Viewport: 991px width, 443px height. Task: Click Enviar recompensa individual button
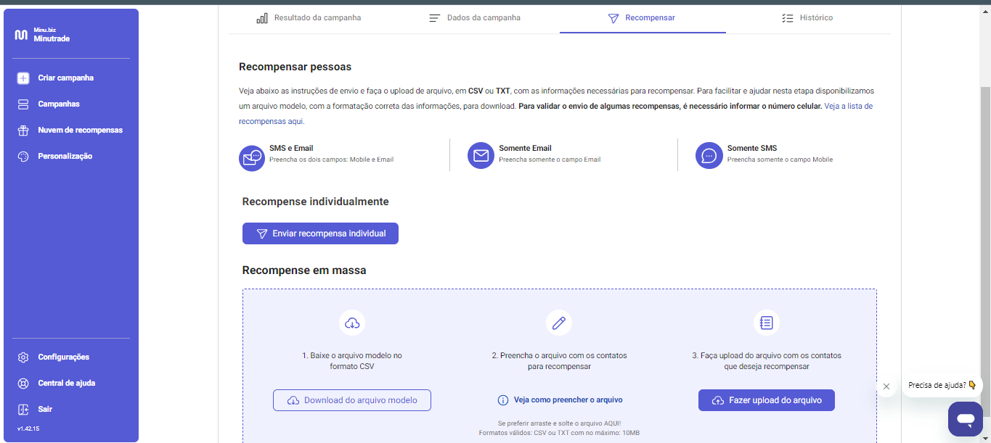(320, 233)
